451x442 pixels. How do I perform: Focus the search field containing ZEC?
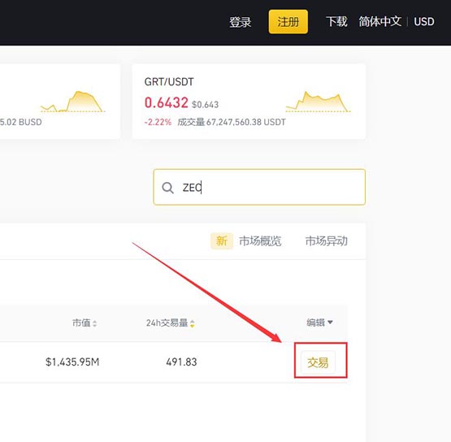(x=259, y=187)
